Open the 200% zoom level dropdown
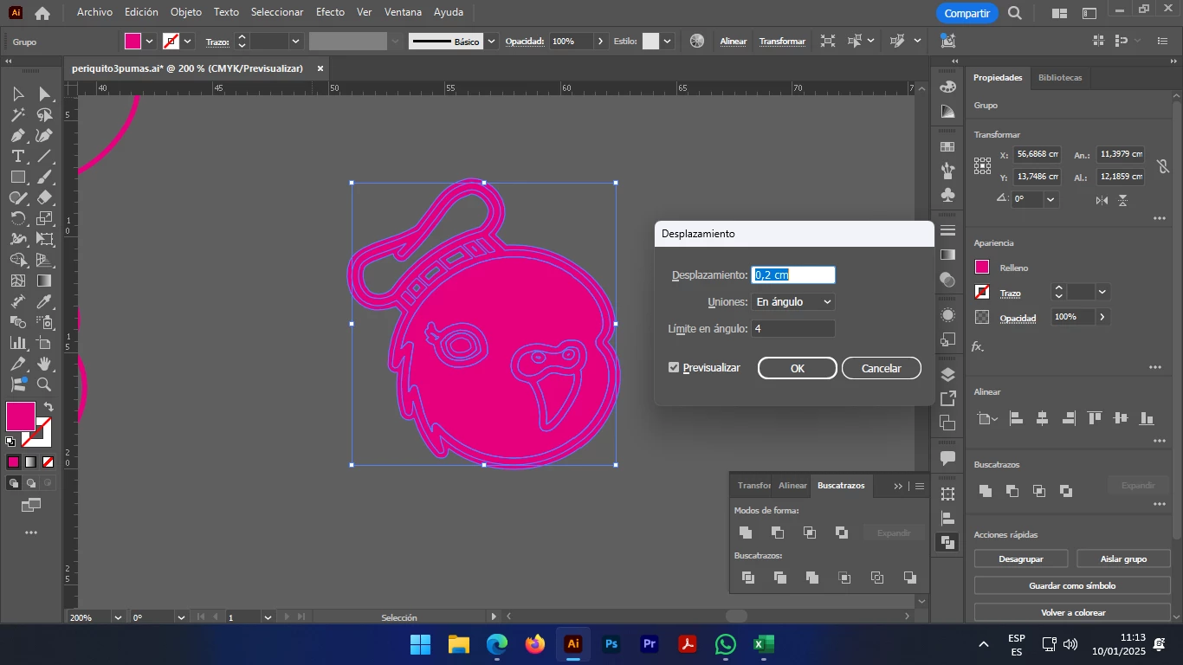1183x665 pixels. click(x=117, y=617)
